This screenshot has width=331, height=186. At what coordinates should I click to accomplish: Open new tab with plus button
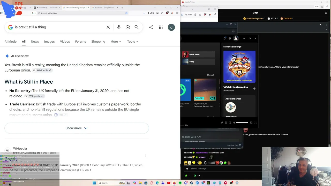122,8
